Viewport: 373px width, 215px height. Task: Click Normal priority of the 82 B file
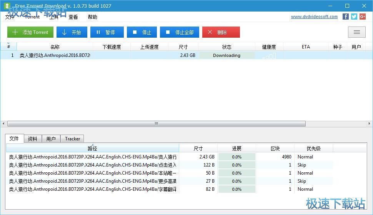(305, 189)
